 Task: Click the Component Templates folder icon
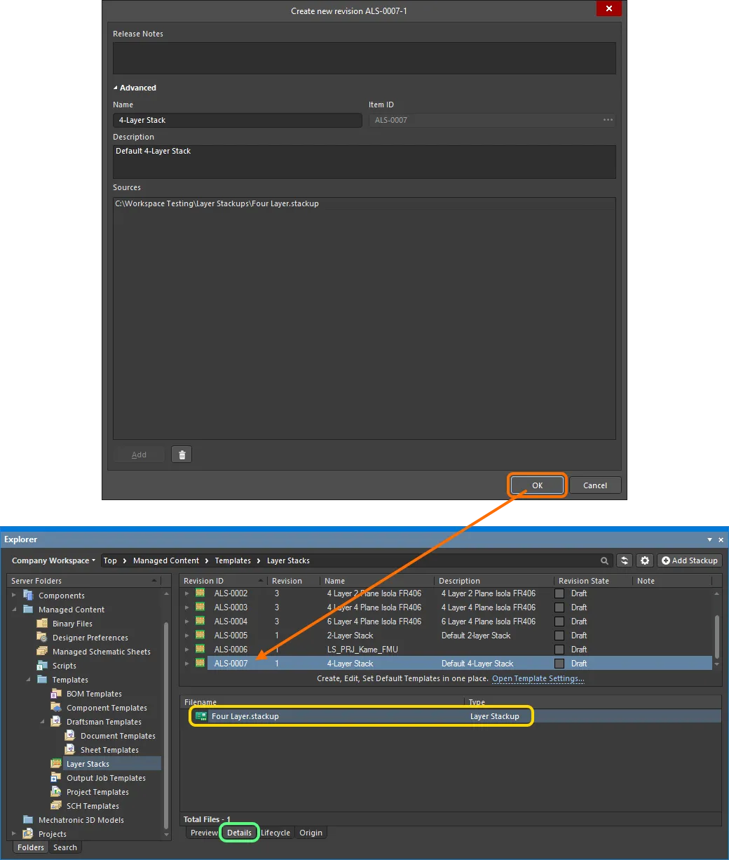click(56, 708)
